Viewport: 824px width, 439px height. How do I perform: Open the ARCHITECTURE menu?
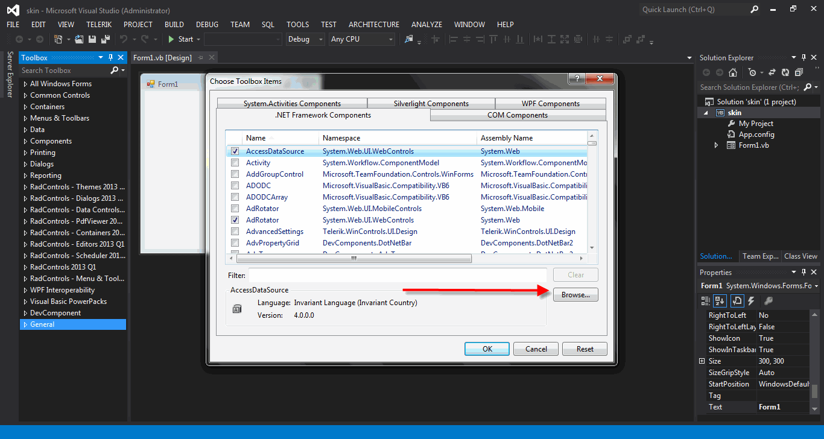[374, 25]
